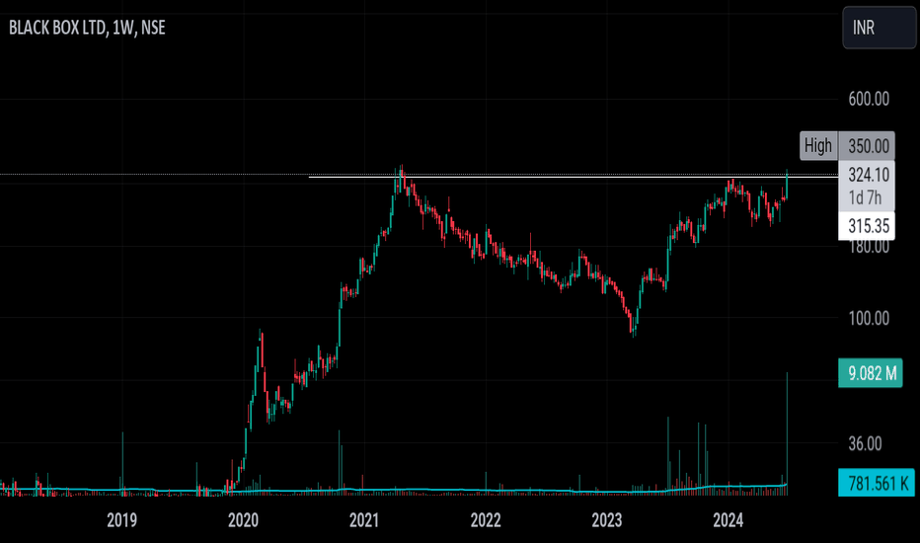Screen dimensions: 920x543
Task: Click the BLACK BOX LTD, 1W, NSE title
Action: click(87, 28)
